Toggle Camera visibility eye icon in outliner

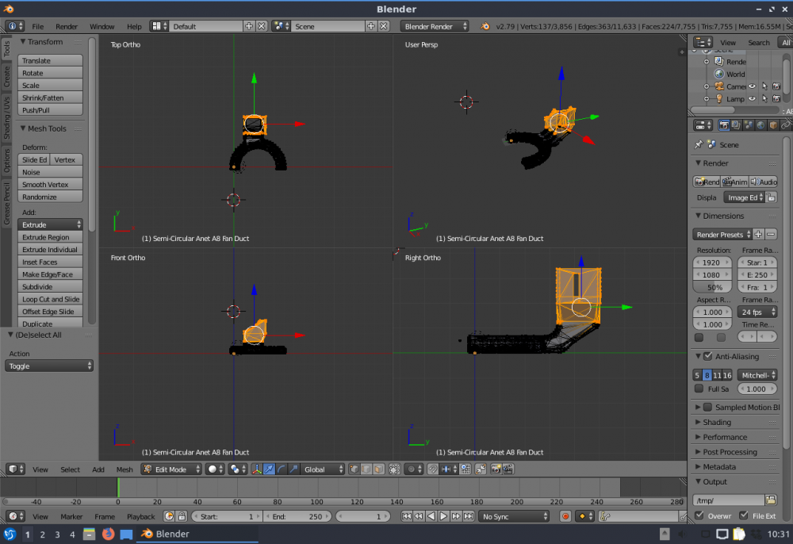(753, 86)
